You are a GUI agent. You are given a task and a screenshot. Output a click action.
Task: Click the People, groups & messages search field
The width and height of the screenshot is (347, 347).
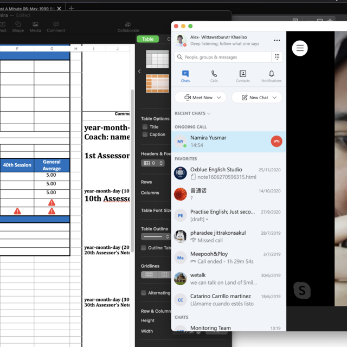[222, 57]
